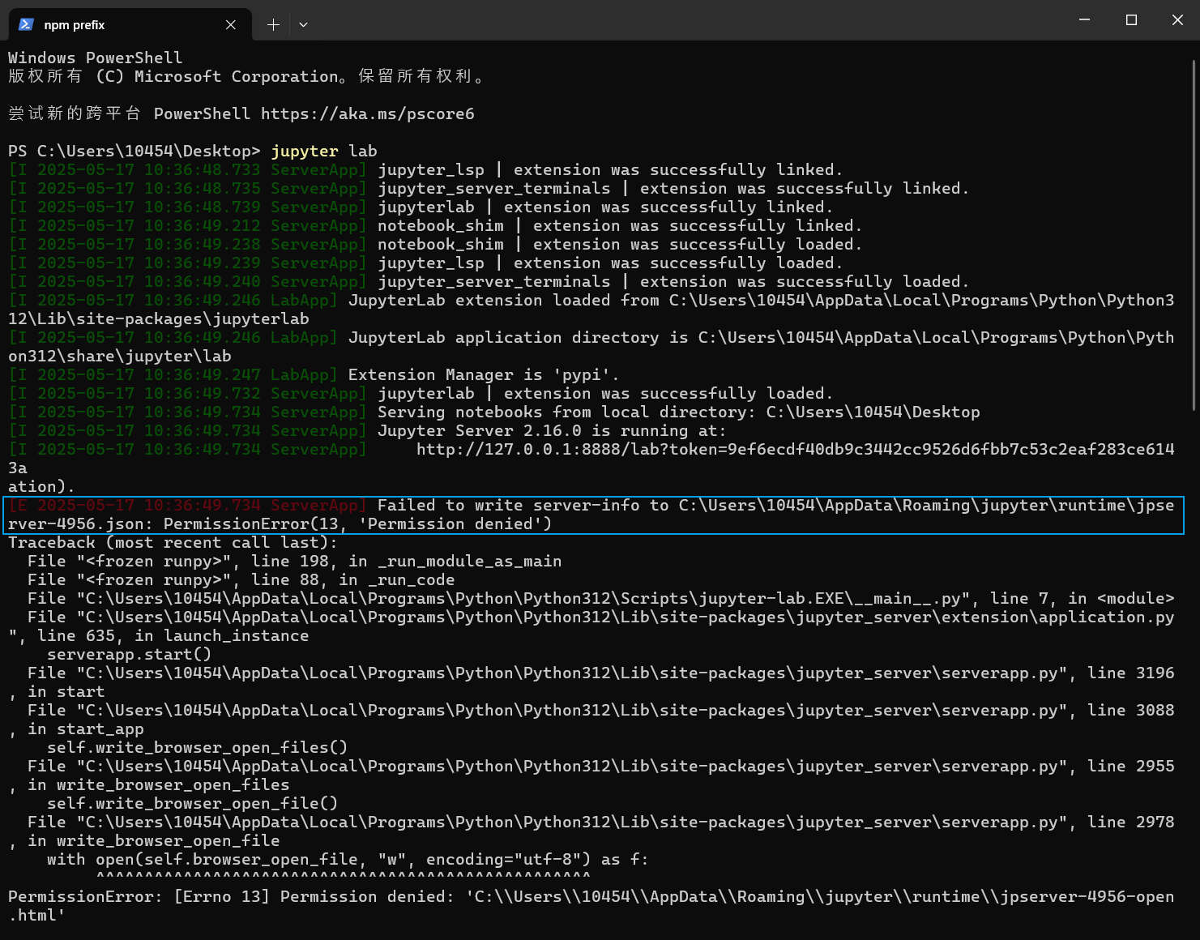The image size is (1200, 940).
Task: Click the 'self.write_browser_open_files()' line
Action: [197, 747]
